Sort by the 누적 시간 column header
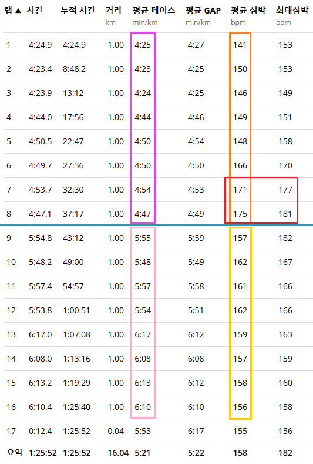The image size is (313, 464). tap(78, 11)
